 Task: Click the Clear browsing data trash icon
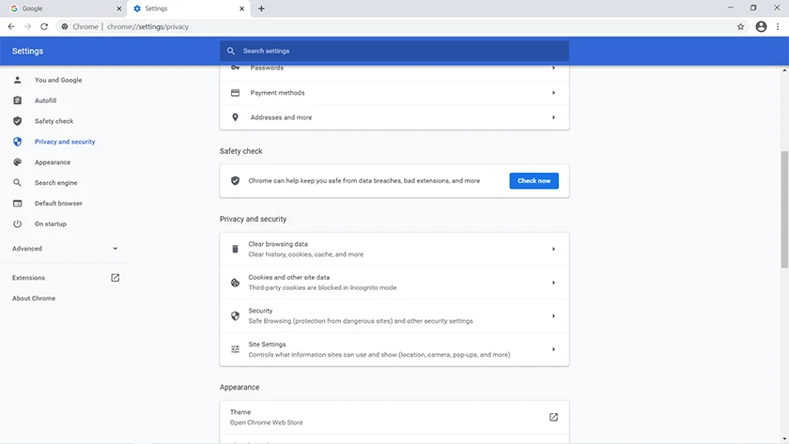pyautogui.click(x=235, y=249)
